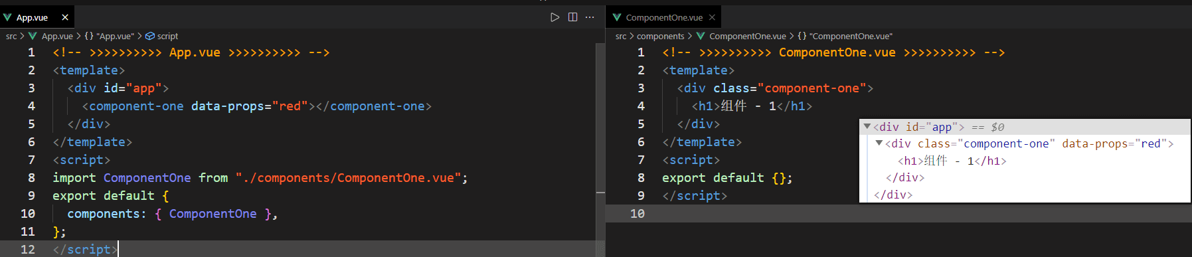Open the More Actions ellipsis menu
This screenshot has height=257, width=1192.
pyautogui.click(x=590, y=17)
